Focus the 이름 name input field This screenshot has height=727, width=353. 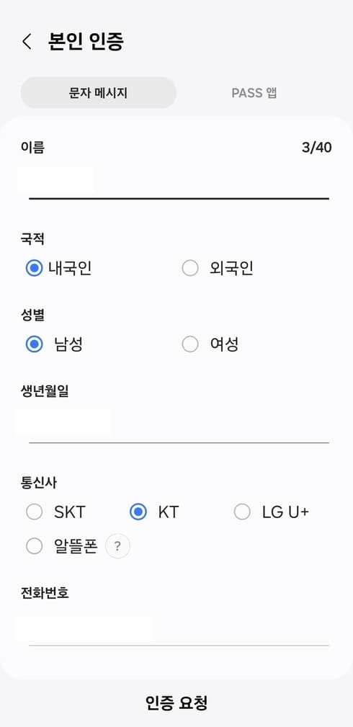pos(179,183)
